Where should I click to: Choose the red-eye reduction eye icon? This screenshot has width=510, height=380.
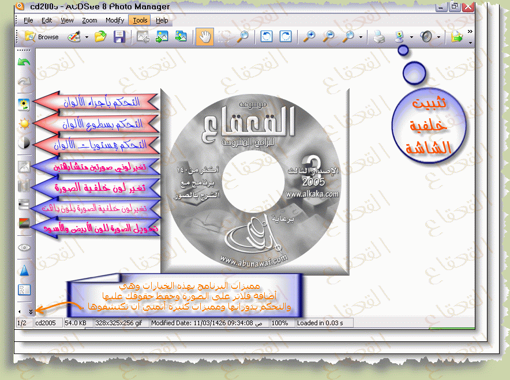tap(24, 247)
